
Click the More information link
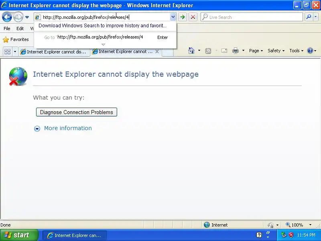tap(68, 128)
